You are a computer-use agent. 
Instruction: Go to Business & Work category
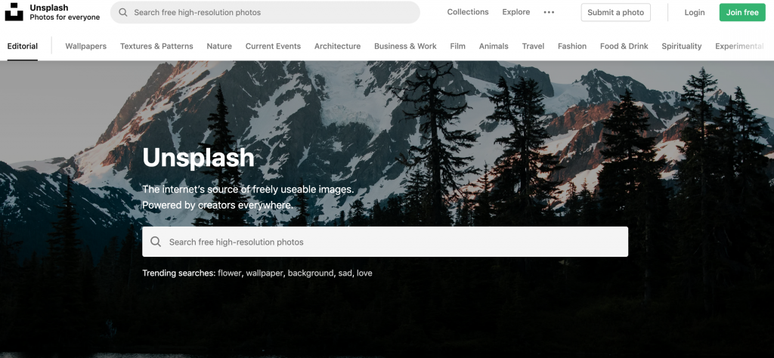405,46
